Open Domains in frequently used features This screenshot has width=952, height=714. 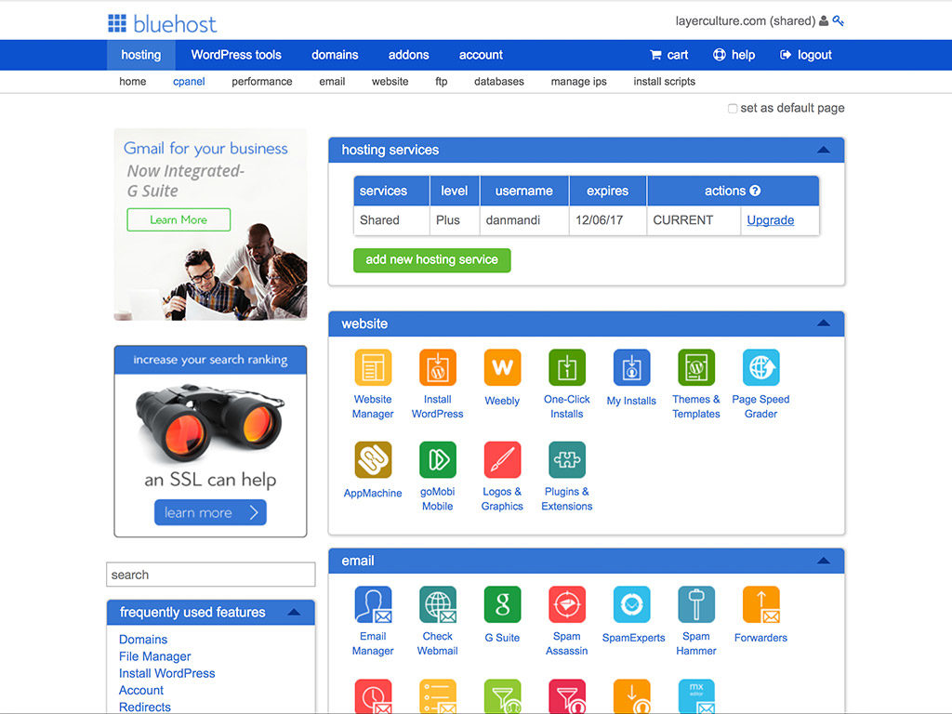point(143,640)
